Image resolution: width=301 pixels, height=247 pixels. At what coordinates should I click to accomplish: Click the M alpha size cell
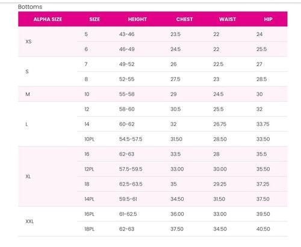[x=28, y=94]
